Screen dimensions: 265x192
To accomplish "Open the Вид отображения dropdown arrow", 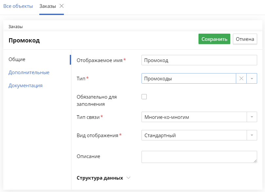I will point(251,135).
